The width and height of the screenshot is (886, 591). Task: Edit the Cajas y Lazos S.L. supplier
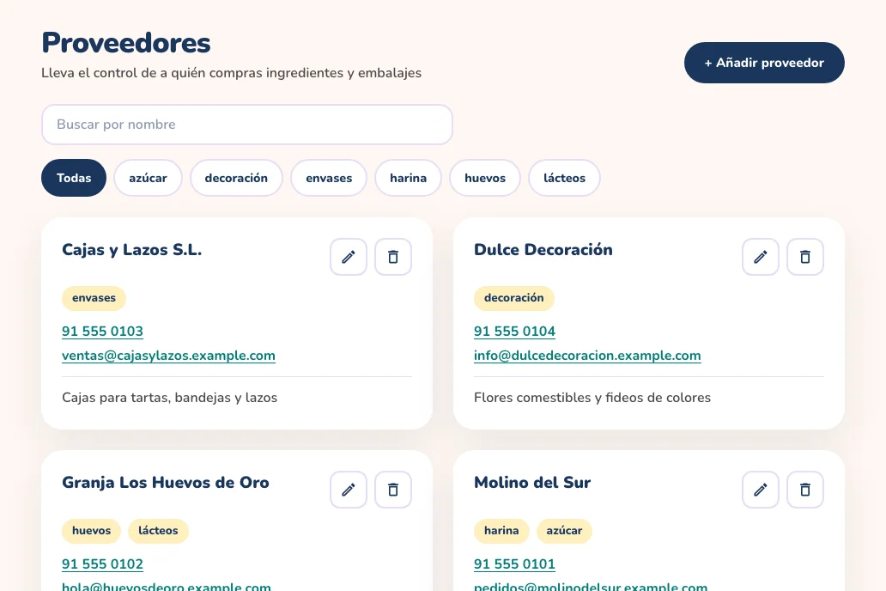tap(349, 257)
